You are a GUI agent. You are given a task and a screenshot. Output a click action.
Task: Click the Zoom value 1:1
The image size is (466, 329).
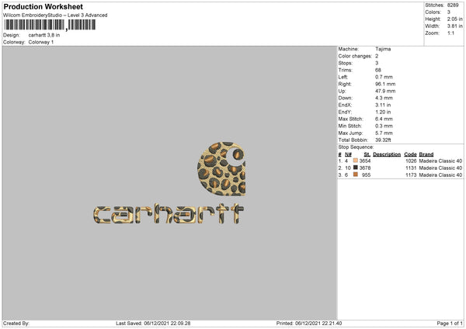pyautogui.click(x=450, y=33)
